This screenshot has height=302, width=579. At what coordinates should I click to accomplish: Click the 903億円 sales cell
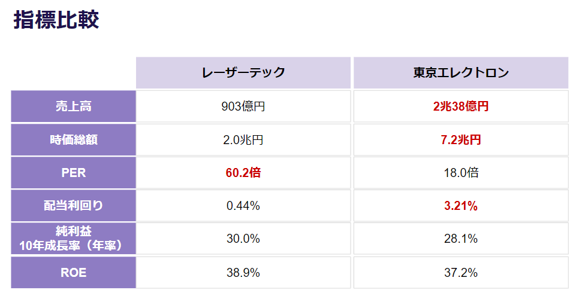coord(243,107)
